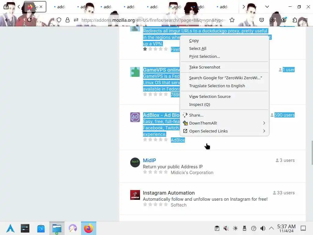Open Dolphin file manager in taskbar
313x235 pixels.
click(x=57, y=228)
